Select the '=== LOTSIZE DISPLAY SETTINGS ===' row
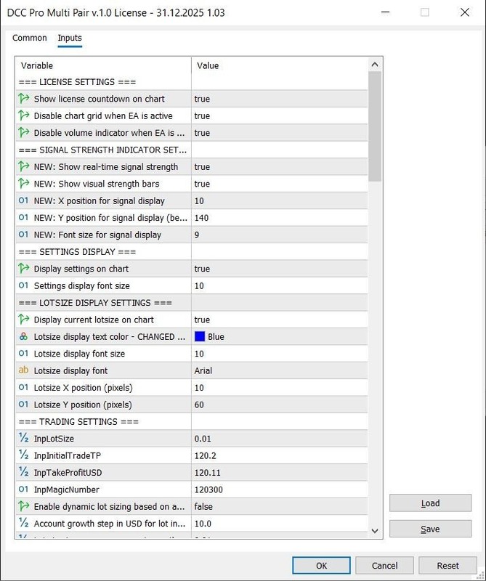Image resolution: width=486 pixels, height=581 pixels. click(192, 303)
